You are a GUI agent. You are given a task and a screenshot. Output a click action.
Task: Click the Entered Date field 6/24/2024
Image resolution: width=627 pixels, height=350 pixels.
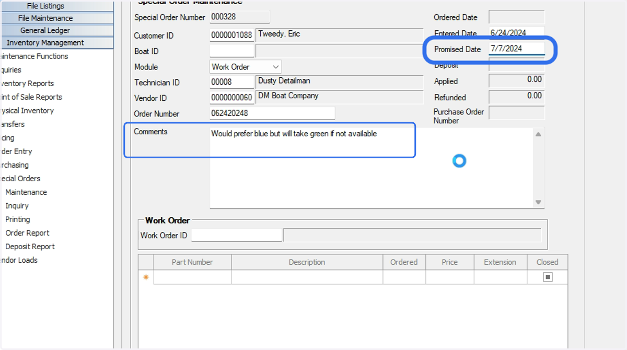(x=517, y=33)
